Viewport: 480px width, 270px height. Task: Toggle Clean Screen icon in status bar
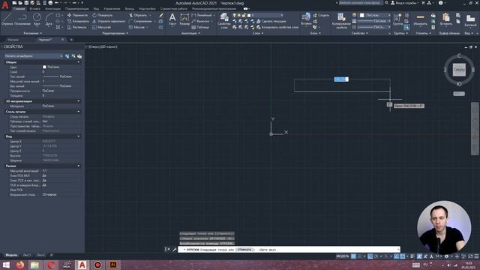(x=470, y=256)
